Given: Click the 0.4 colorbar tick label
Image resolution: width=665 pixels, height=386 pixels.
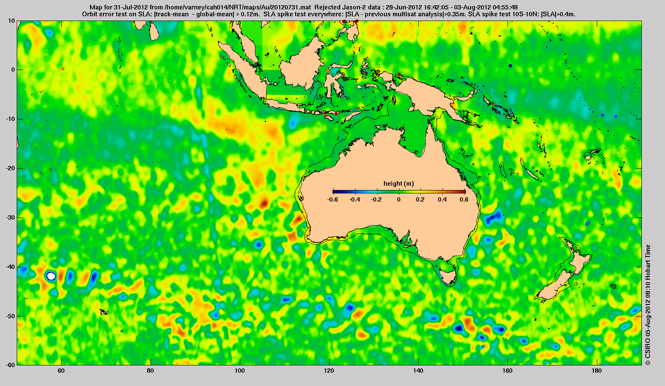Looking at the screenshot, I should point(443,199).
